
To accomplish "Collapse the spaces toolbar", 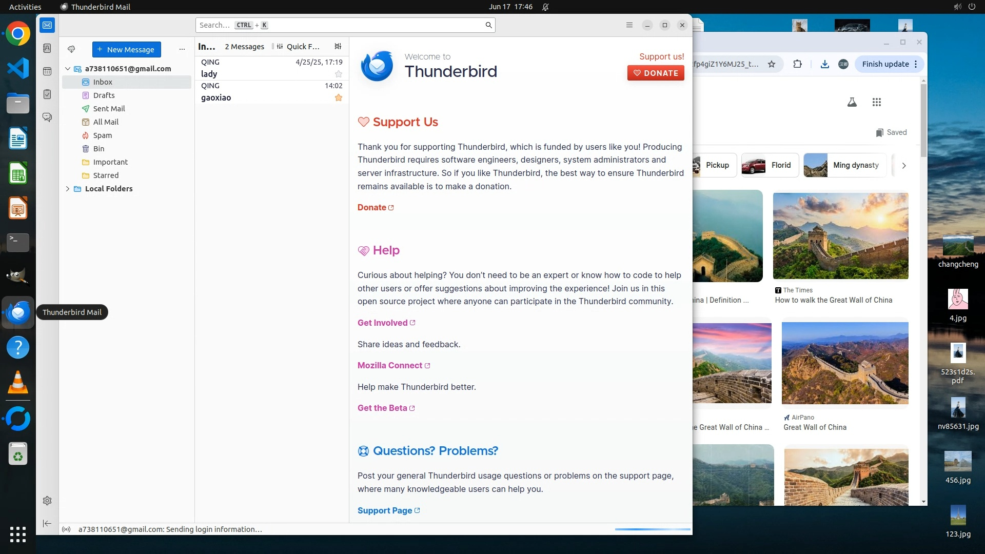I will pyautogui.click(x=47, y=523).
